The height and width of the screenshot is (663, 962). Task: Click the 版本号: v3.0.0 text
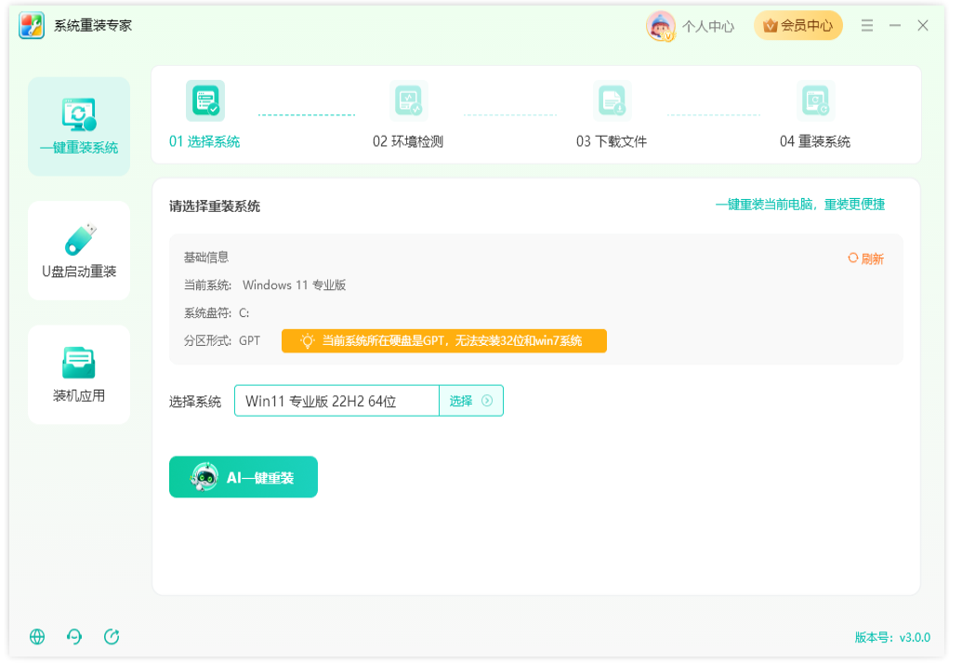coord(892,637)
